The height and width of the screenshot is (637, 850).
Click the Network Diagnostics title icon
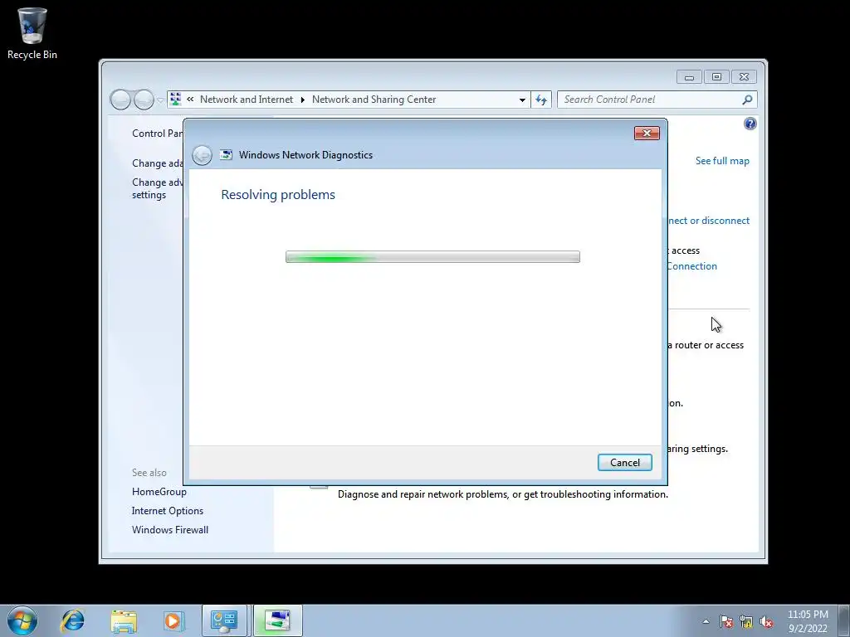(226, 155)
